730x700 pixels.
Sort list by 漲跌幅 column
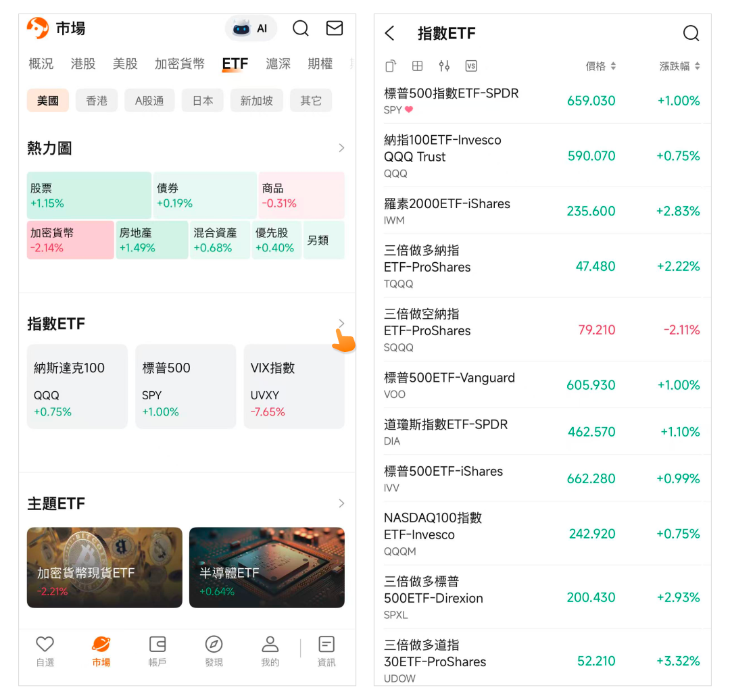click(679, 66)
